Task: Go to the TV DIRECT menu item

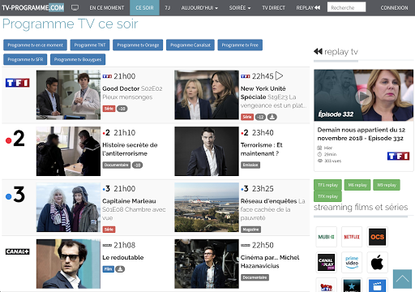Action: pyautogui.click(x=273, y=8)
